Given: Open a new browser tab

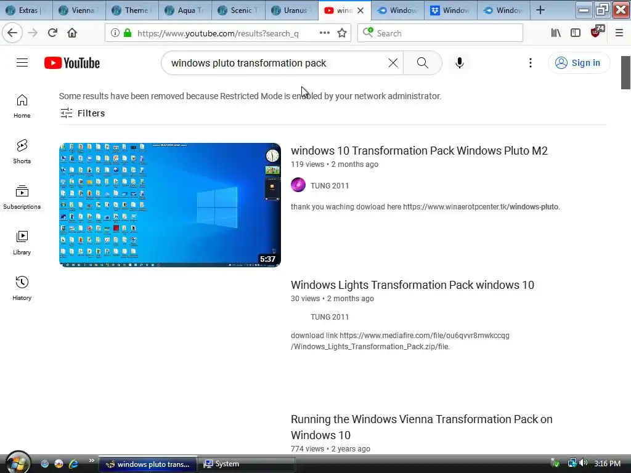Looking at the screenshot, I should (540, 10).
